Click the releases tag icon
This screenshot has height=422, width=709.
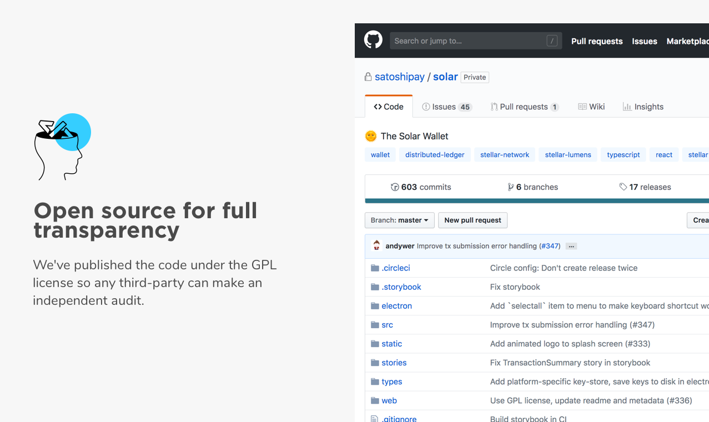click(x=623, y=187)
